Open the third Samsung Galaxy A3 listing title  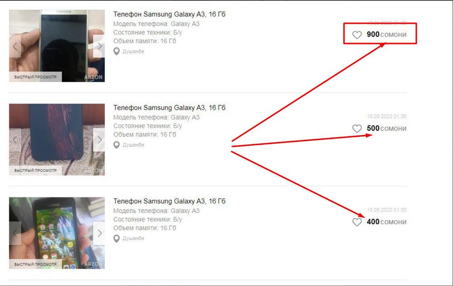(x=170, y=201)
